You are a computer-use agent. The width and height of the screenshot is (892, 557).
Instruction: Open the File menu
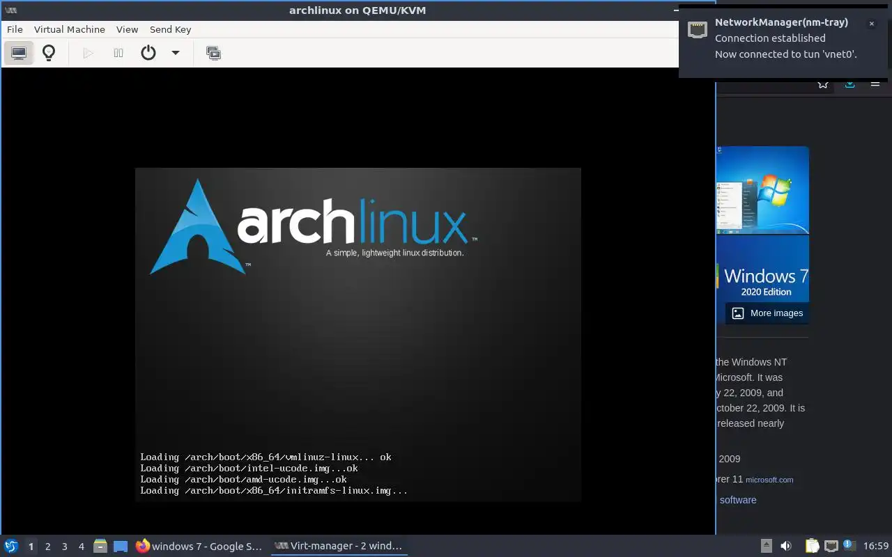point(15,29)
